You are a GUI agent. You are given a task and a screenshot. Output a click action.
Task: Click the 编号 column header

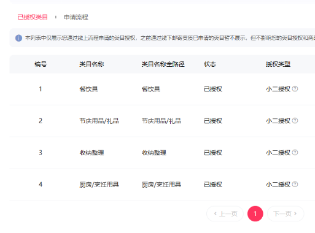41,64
